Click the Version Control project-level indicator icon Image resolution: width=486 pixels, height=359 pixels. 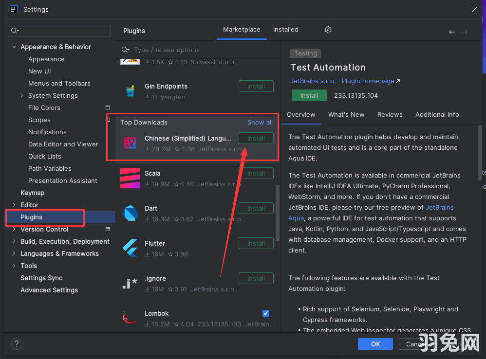[108, 229]
